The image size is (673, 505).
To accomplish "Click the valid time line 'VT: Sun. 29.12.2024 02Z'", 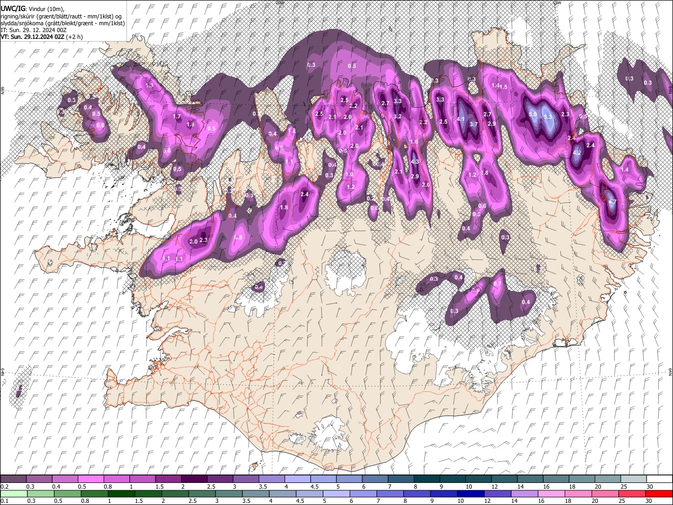I will [x=33, y=37].
